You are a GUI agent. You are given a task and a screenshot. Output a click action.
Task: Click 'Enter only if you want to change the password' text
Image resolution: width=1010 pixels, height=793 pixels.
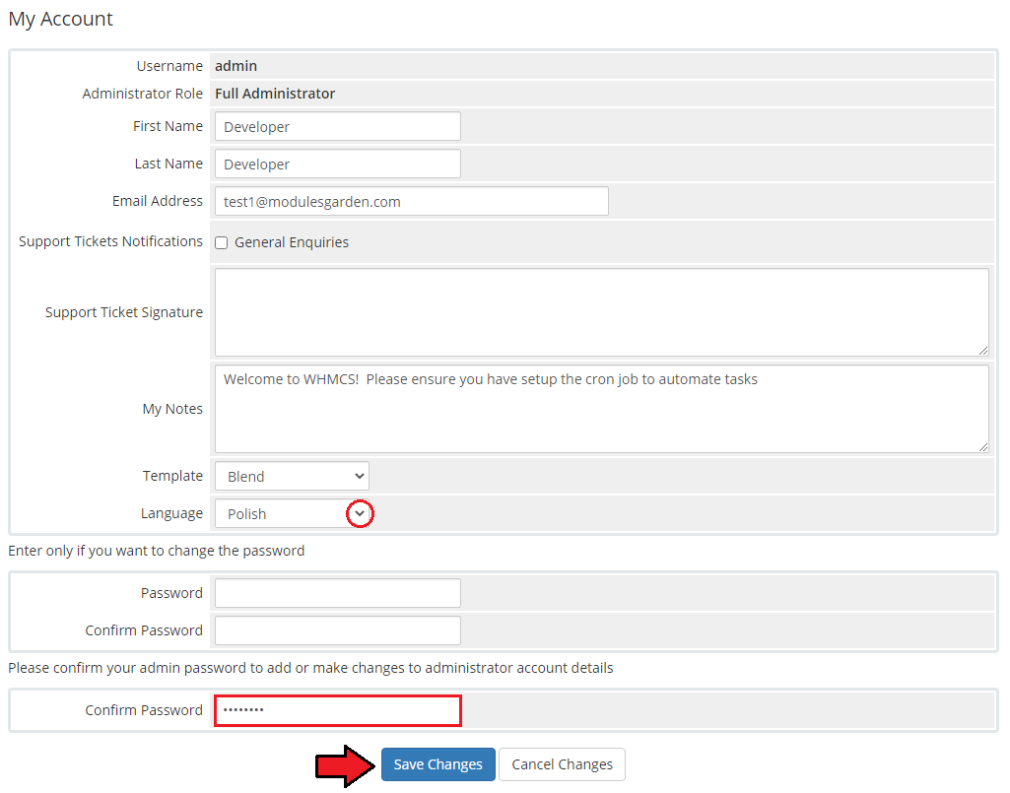point(157,551)
